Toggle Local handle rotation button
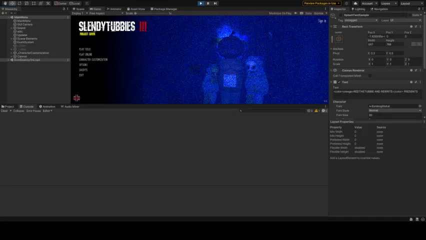Viewport: 426px width, 240px height. [x=74, y=3]
